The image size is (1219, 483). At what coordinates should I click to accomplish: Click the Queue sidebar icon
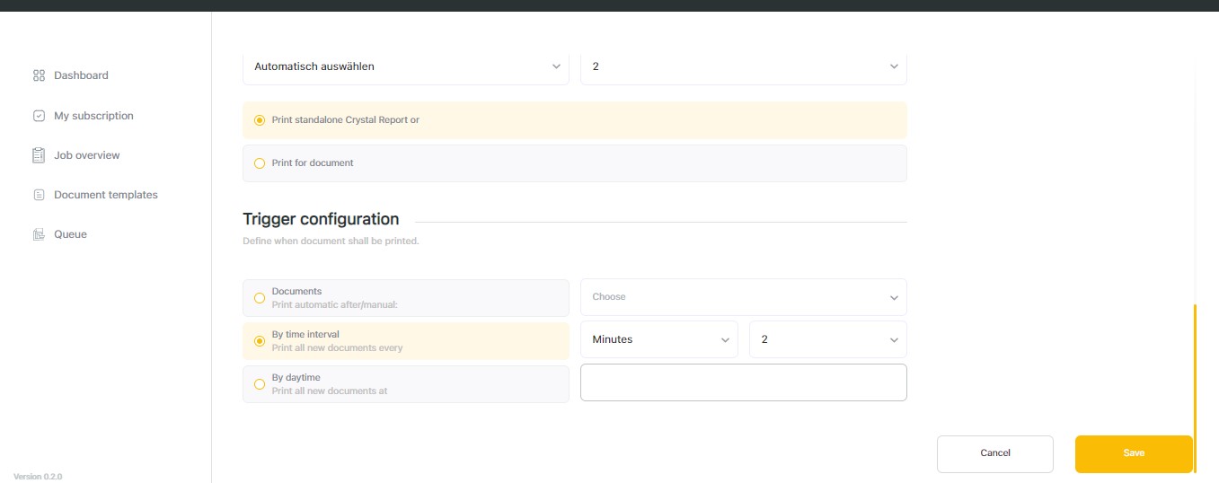pyautogui.click(x=39, y=234)
